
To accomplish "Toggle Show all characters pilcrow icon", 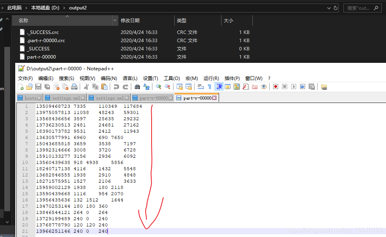I will (x=209, y=87).
